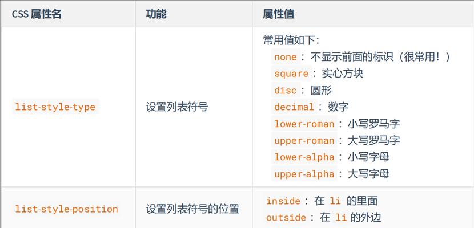Click the '的外边' text
Image resolution: width=474 pixels, height=228 pixels.
(365, 217)
